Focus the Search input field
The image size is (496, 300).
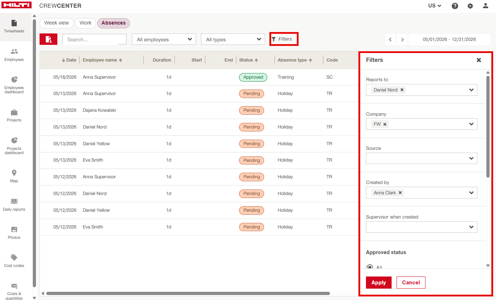point(94,40)
